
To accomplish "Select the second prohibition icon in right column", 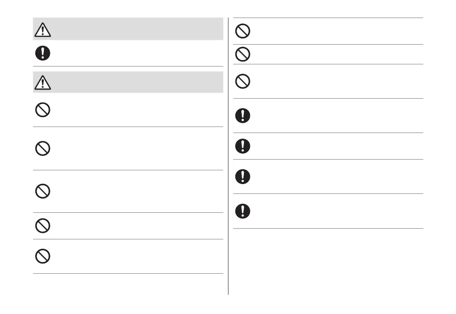I will (243, 54).
